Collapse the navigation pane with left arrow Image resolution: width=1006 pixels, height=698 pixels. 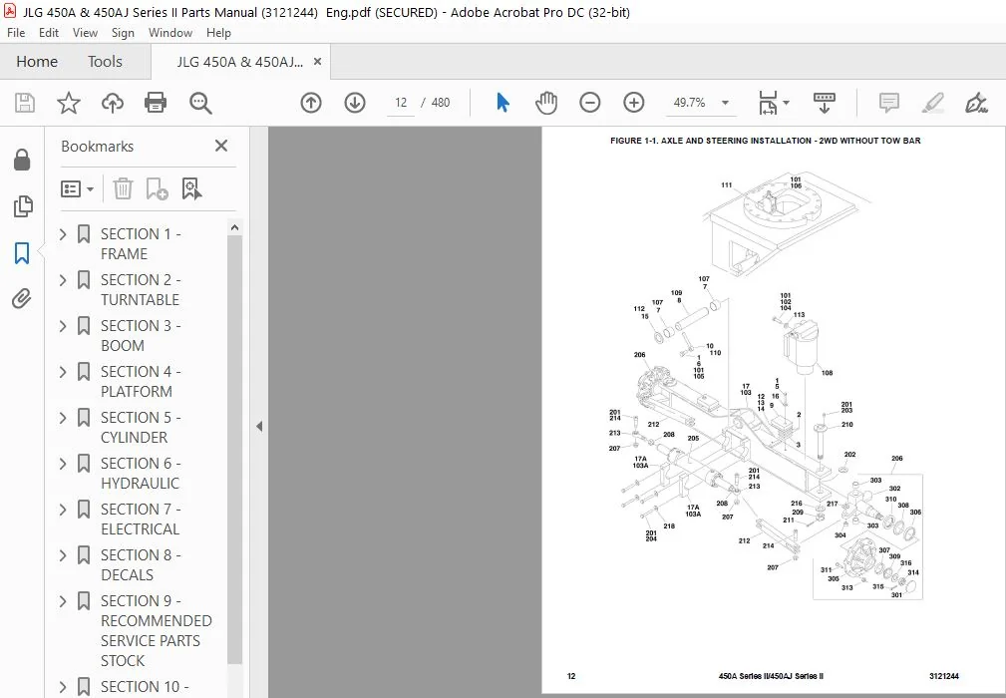pyautogui.click(x=258, y=426)
